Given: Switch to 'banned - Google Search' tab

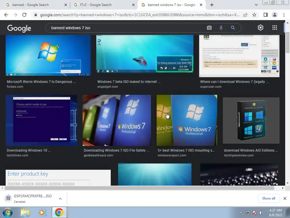Looking at the screenshot, I should click(31, 5).
